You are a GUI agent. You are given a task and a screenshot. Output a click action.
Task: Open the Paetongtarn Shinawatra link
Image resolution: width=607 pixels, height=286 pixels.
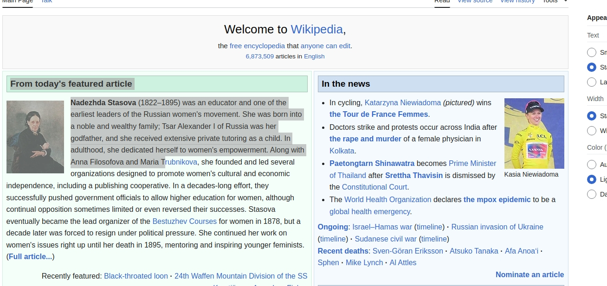click(372, 163)
